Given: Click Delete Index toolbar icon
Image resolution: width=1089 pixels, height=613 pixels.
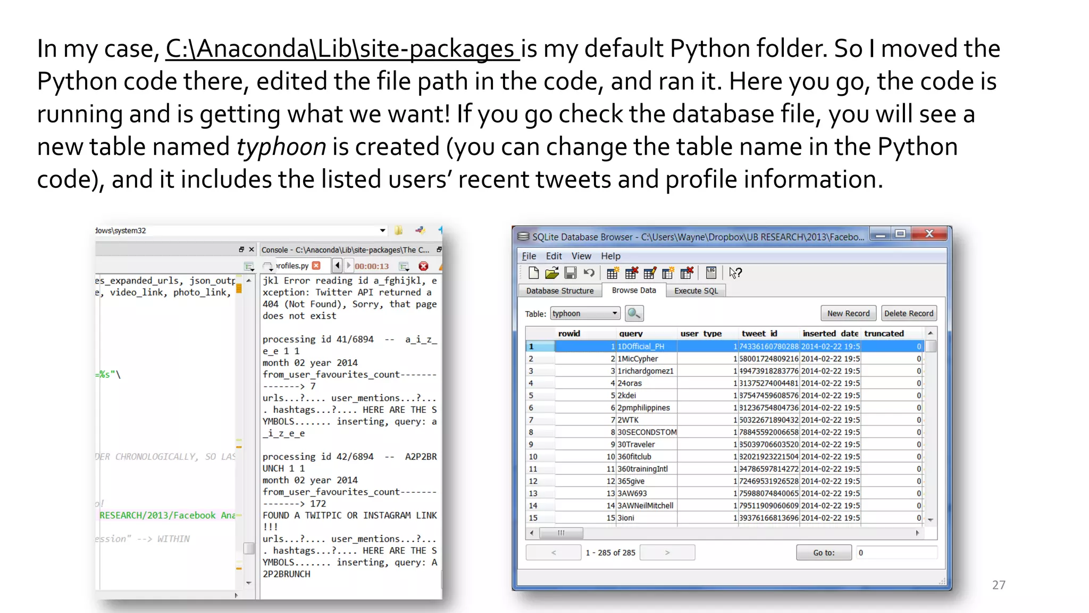Looking at the screenshot, I should point(687,273).
